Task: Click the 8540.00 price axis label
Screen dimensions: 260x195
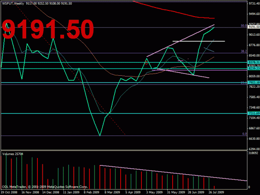Action: click(x=254, y=55)
